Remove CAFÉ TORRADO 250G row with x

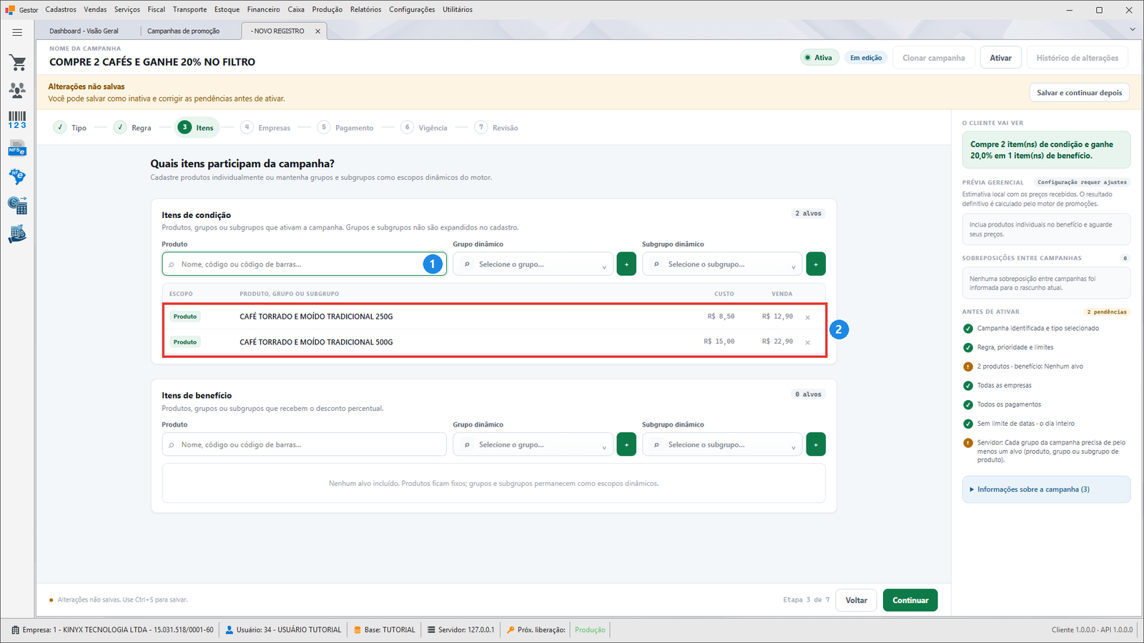(808, 317)
